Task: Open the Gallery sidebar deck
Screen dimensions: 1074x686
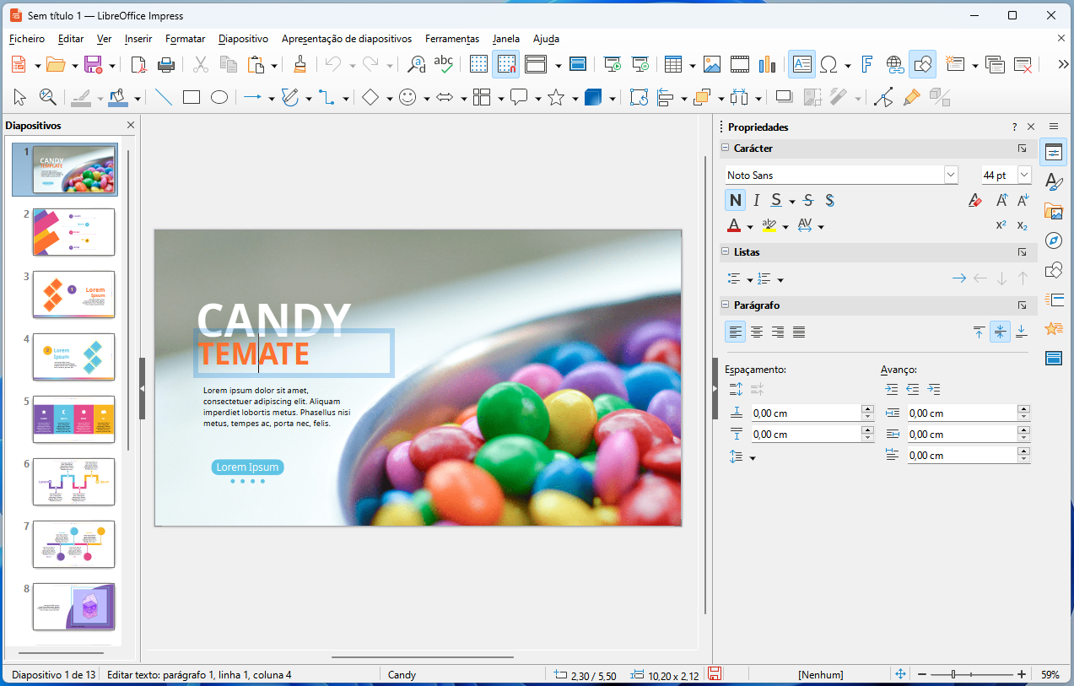Action: pos(1053,211)
